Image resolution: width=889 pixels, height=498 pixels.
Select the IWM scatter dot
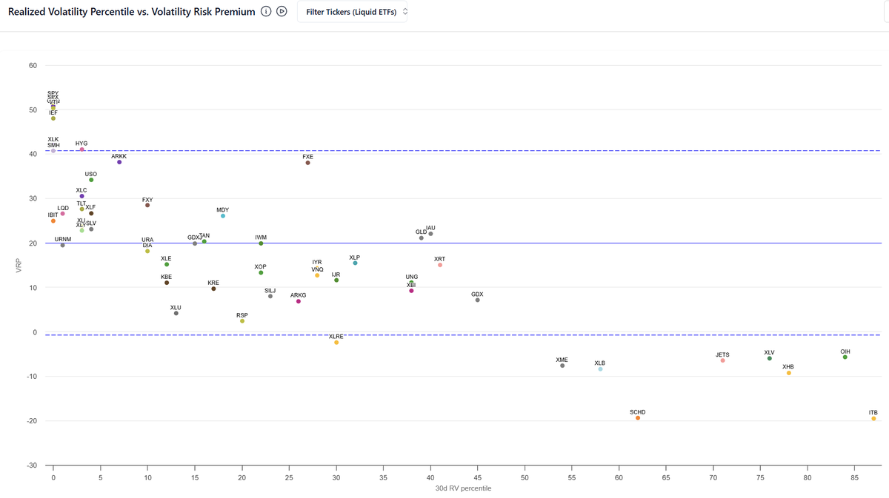tap(261, 243)
